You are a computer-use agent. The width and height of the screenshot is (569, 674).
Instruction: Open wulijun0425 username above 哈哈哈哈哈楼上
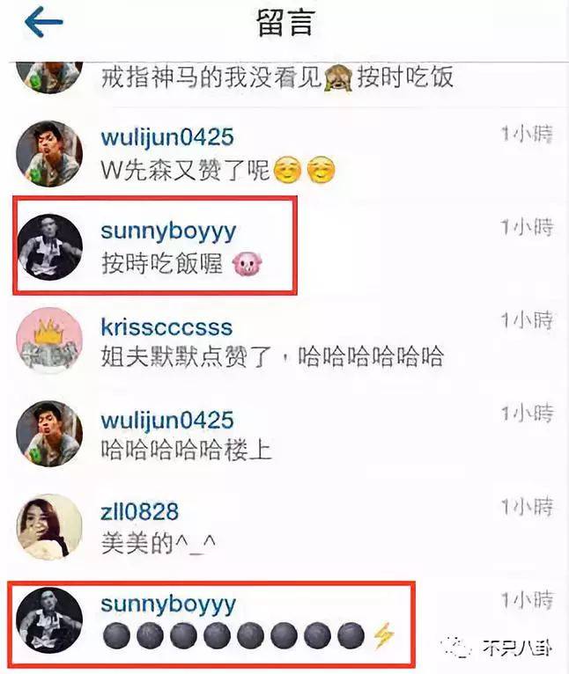coord(167,421)
